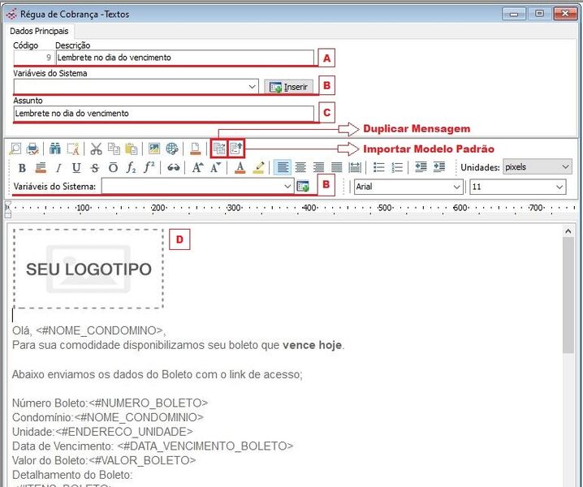Click the insert variable icon beside editor dropdown

303,187
